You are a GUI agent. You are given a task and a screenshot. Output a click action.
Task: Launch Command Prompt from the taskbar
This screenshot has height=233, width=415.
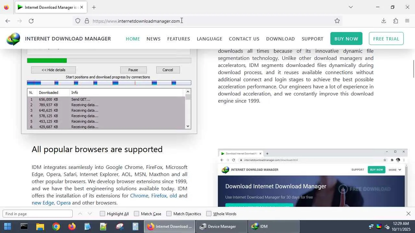[x=24, y=227]
